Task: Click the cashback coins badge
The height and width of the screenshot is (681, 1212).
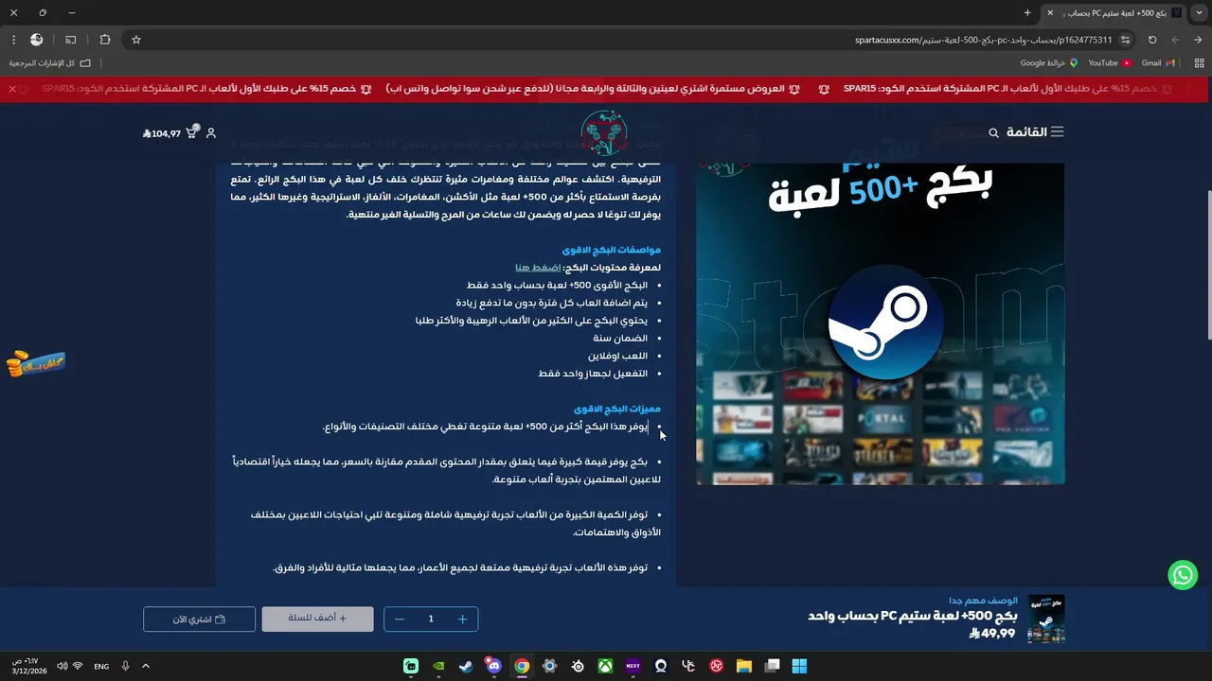Action: tap(36, 362)
